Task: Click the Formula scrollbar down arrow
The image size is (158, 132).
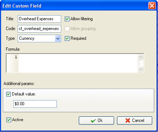Action: point(141,69)
